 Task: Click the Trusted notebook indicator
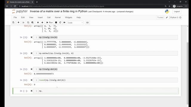tap(160, 18)
